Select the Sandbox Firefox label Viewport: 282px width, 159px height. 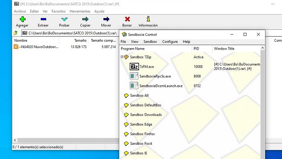143,134
